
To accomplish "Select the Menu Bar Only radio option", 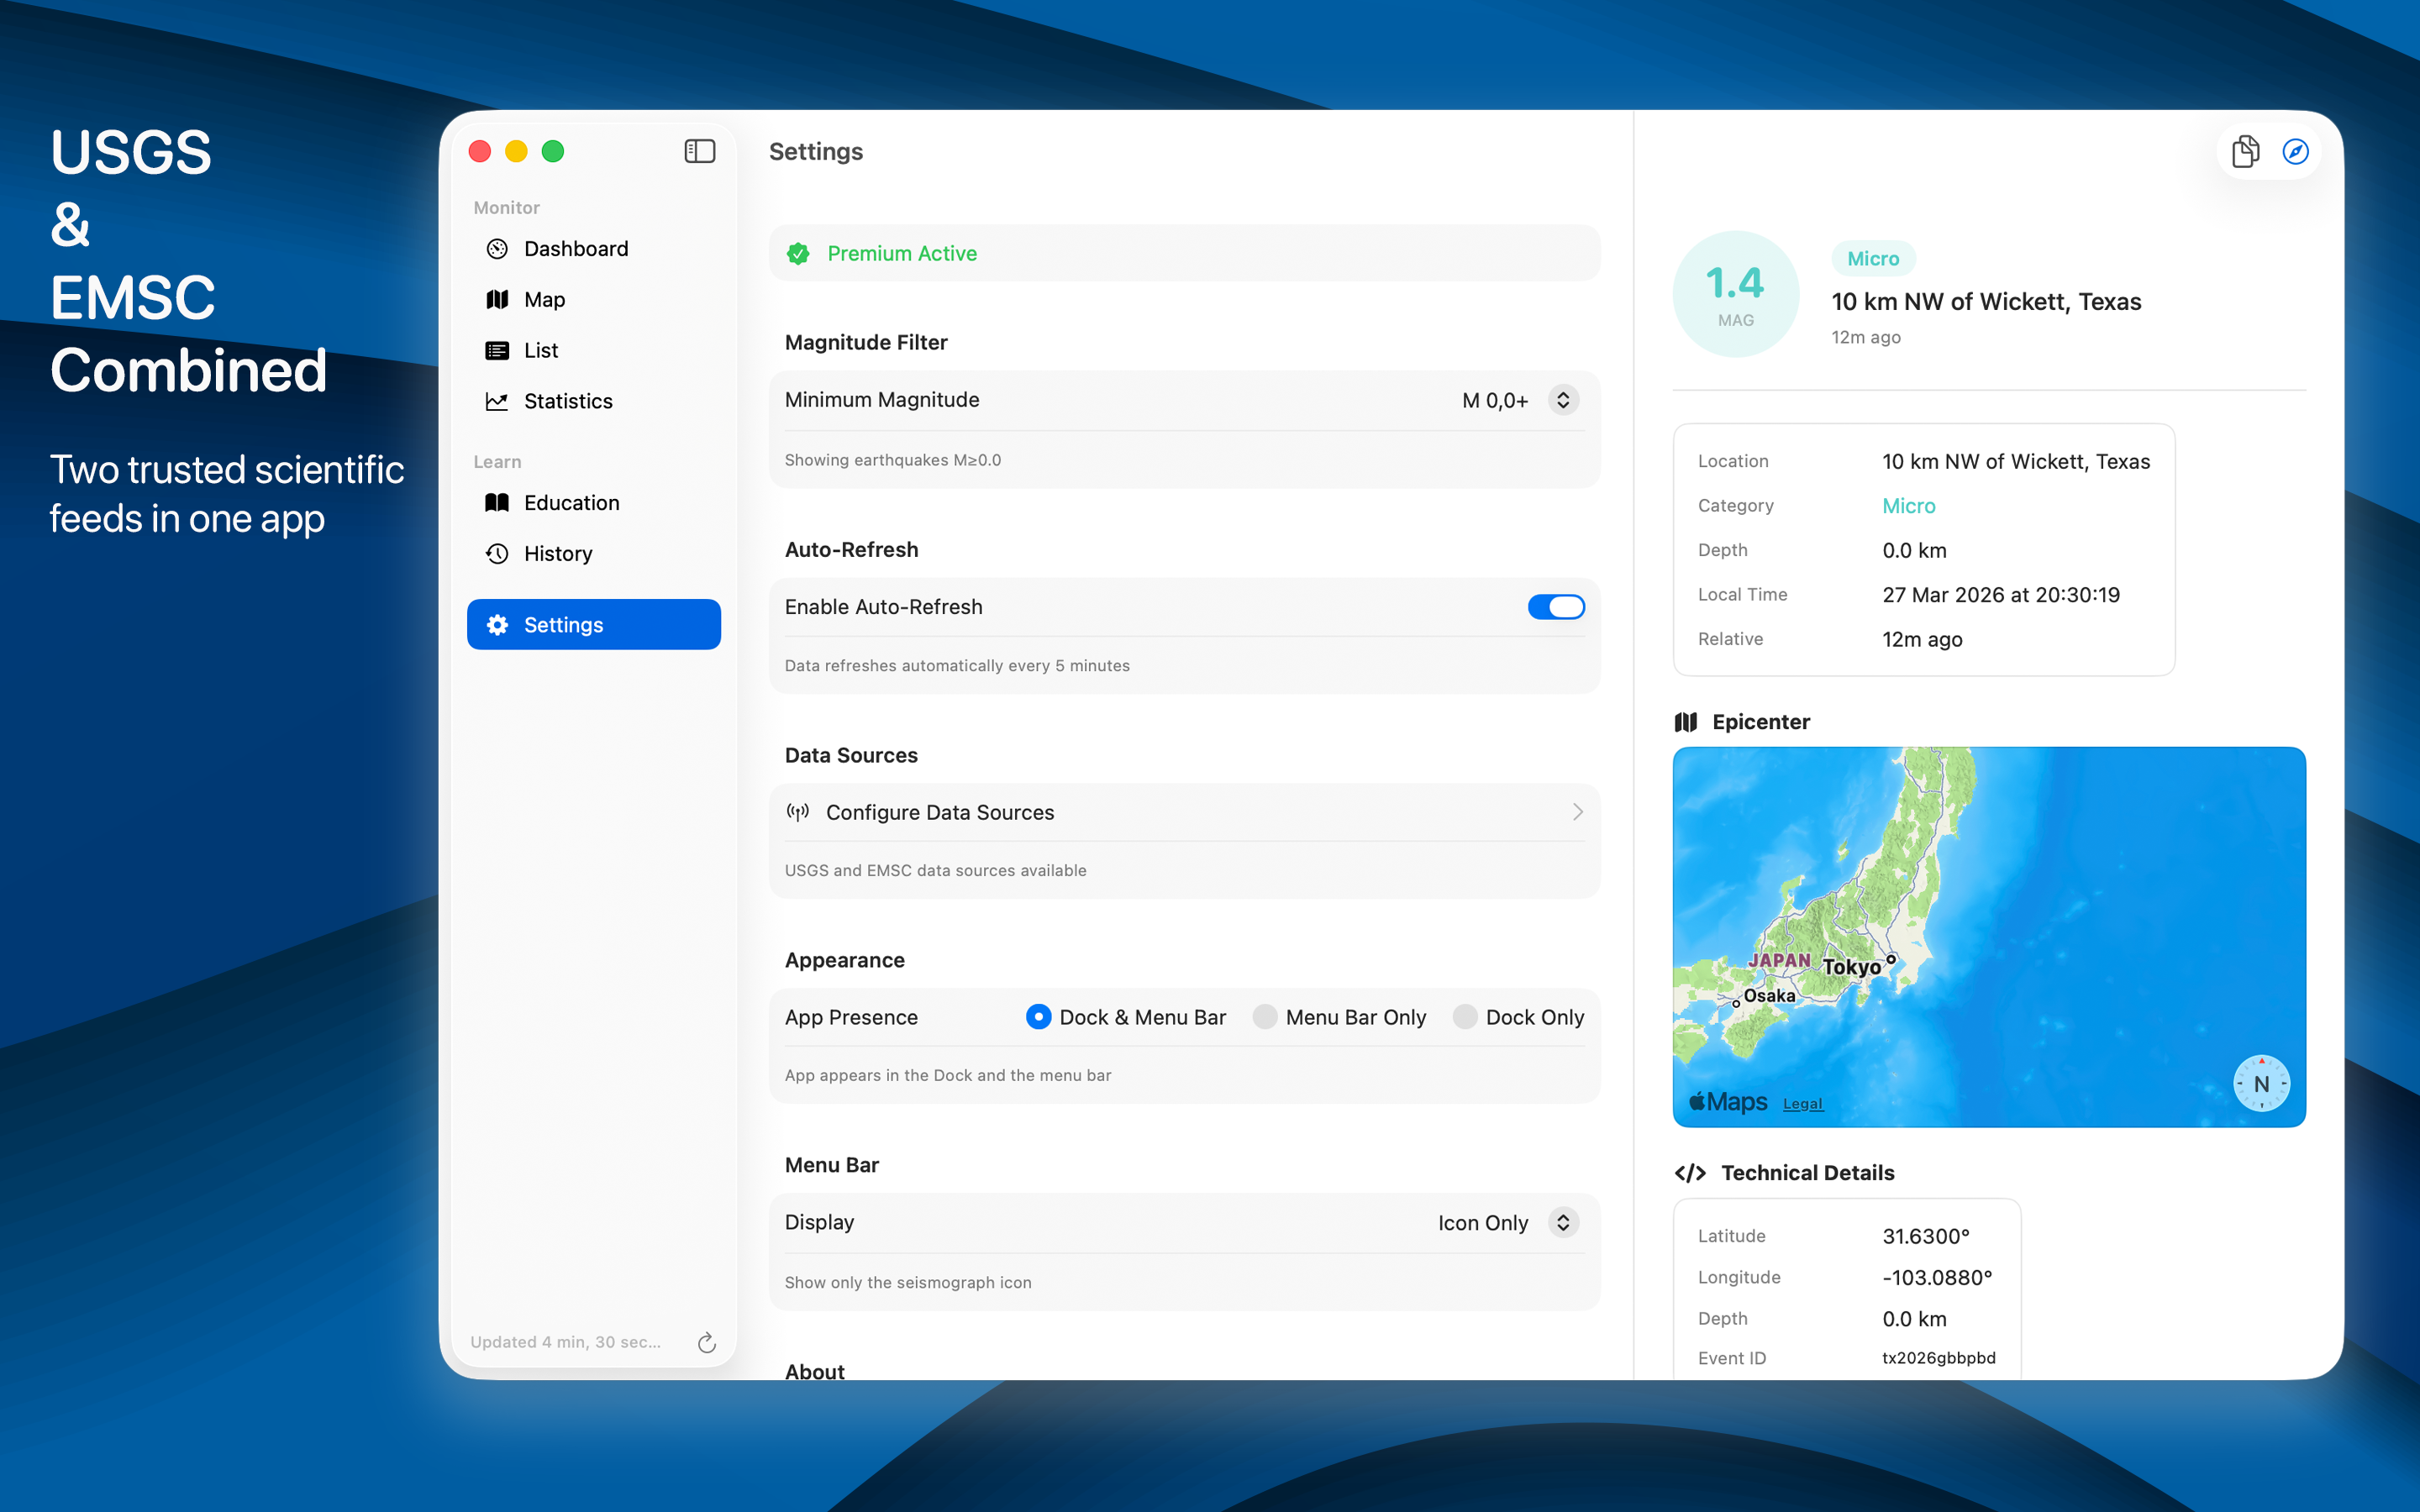I will coord(1265,1017).
